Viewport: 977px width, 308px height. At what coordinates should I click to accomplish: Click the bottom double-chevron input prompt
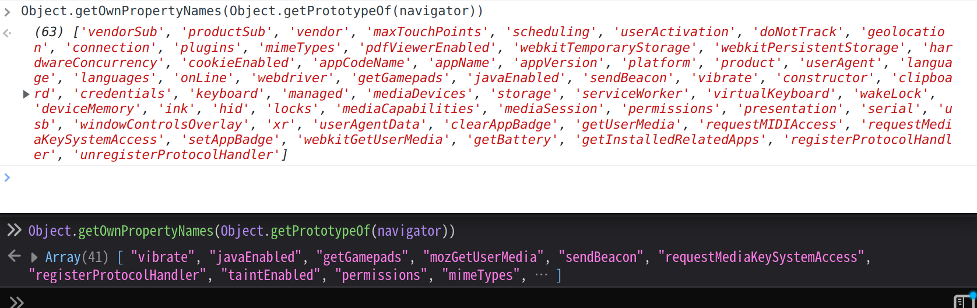[x=16, y=302]
